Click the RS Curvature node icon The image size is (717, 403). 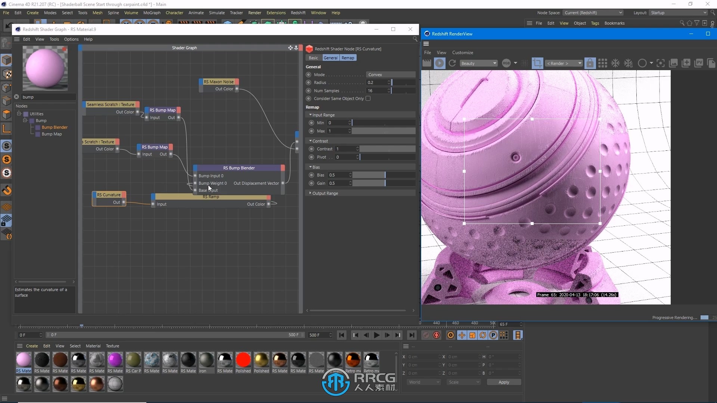tap(108, 194)
